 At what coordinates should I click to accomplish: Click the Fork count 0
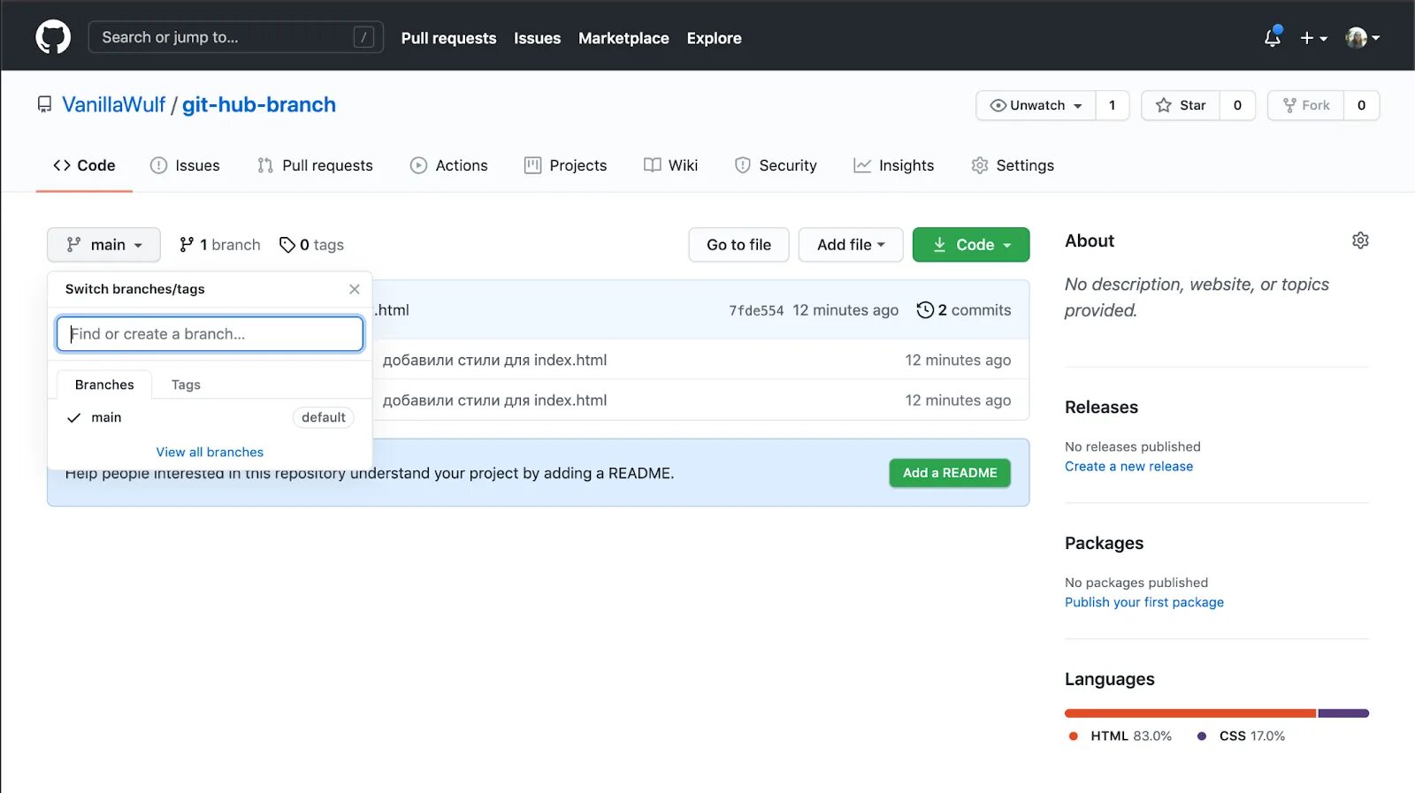tap(1361, 105)
